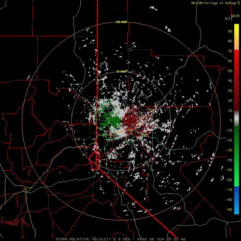This screenshot has width=241, height=241.
Task: Click the 30 value on the velocity scale
Action: point(230,91)
